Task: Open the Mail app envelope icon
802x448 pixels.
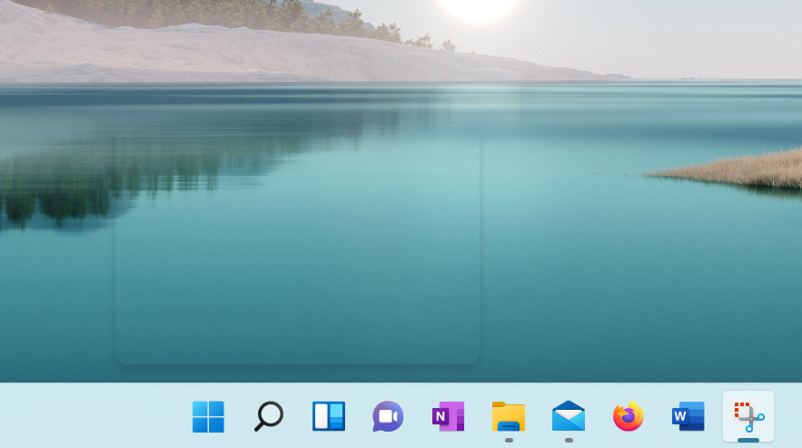Action: click(569, 416)
